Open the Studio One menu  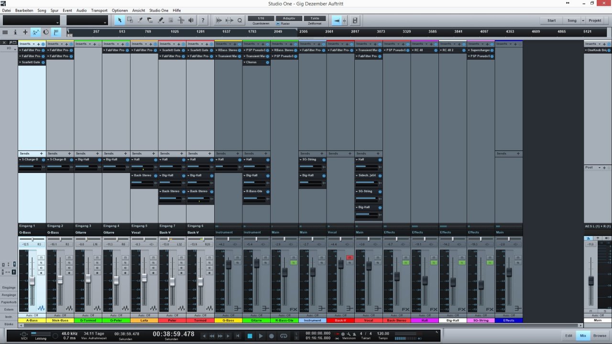click(x=159, y=10)
